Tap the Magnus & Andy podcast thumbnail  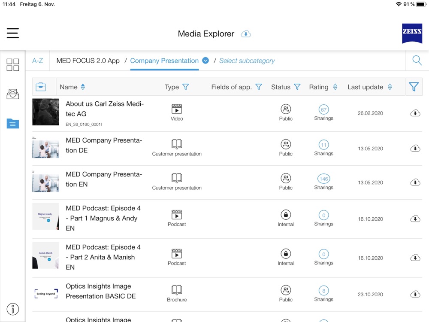pos(45,216)
